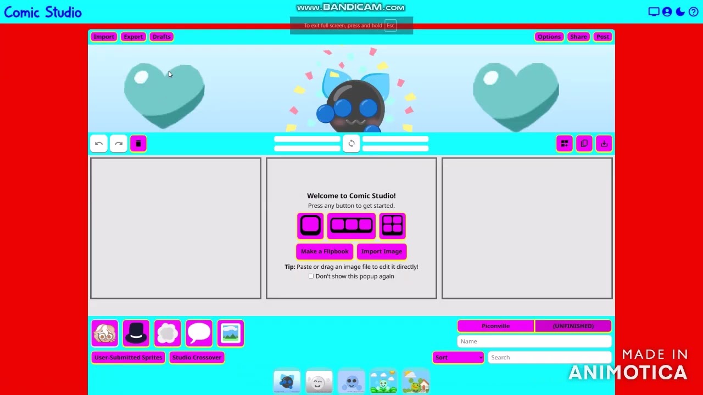Open User-Submitted Sprites

pyautogui.click(x=129, y=358)
